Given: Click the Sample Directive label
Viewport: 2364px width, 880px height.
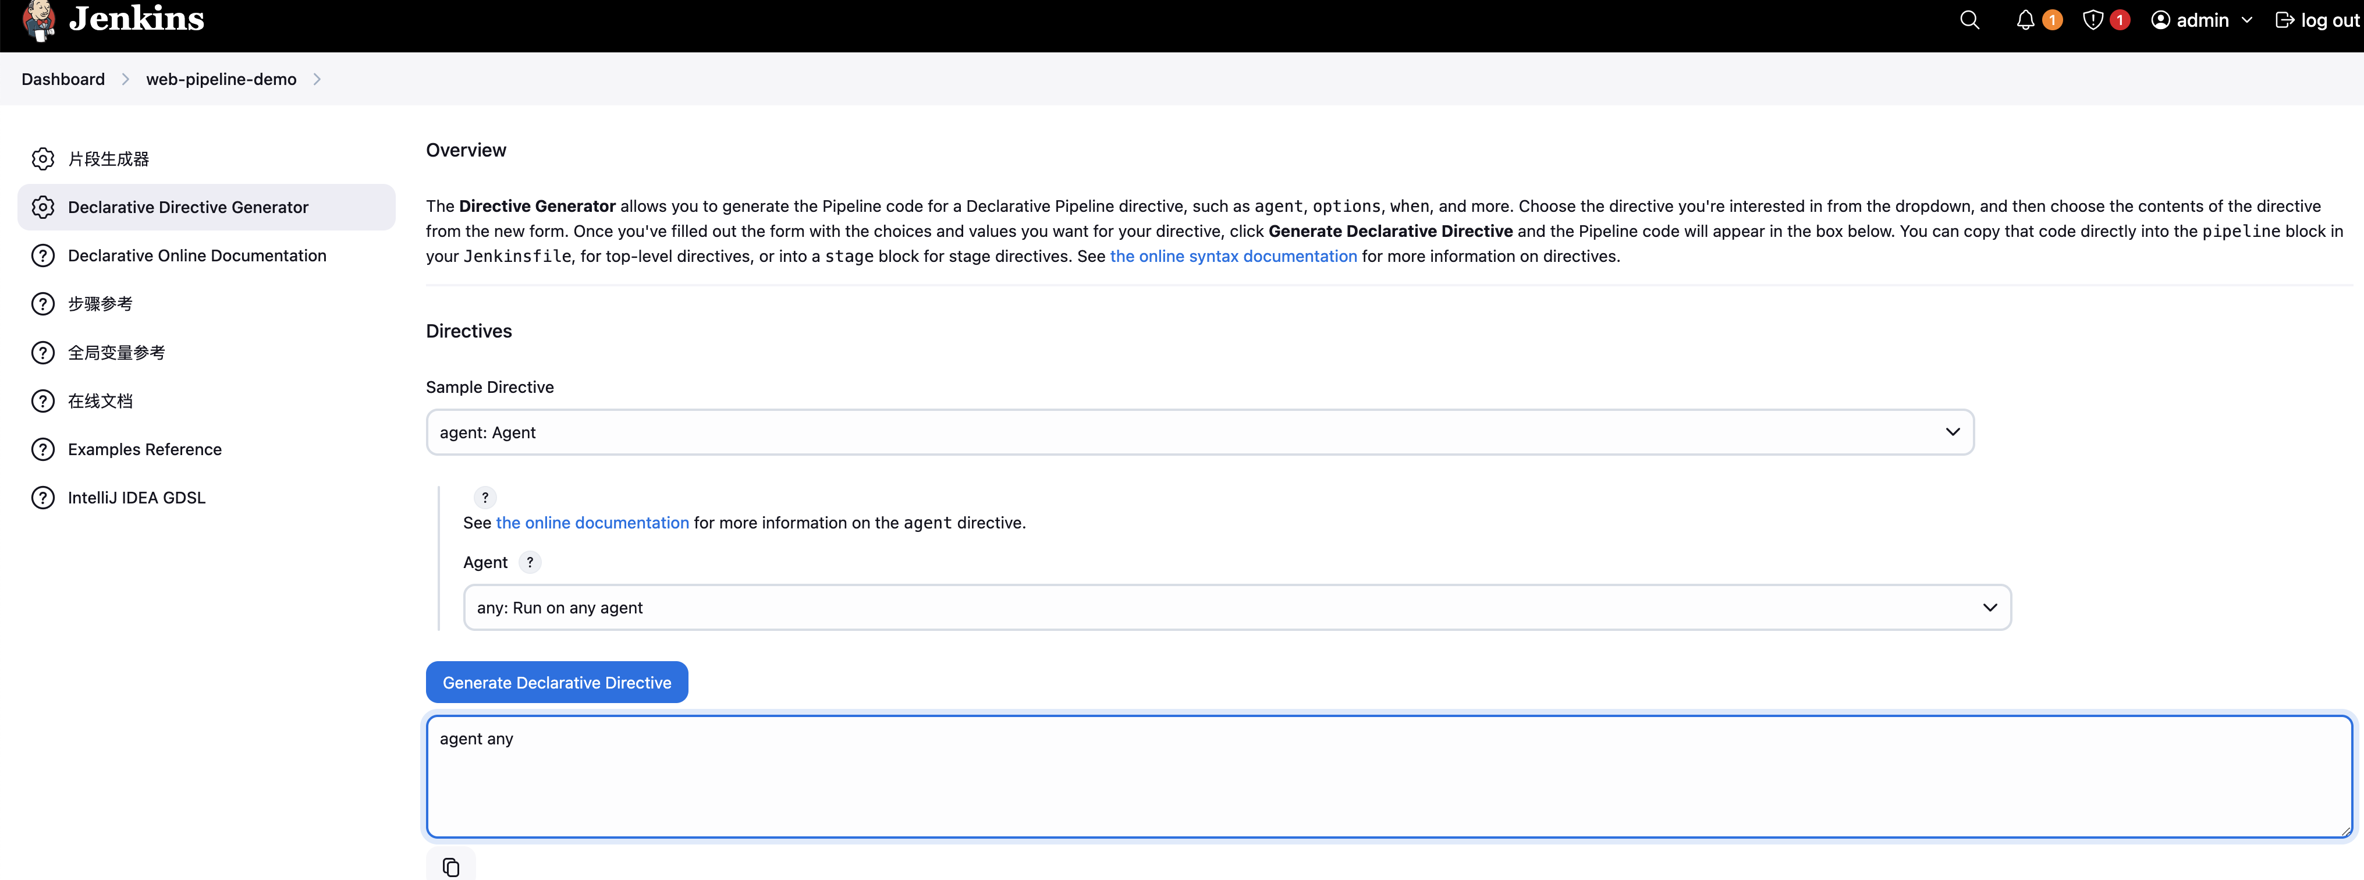Looking at the screenshot, I should (490, 387).
